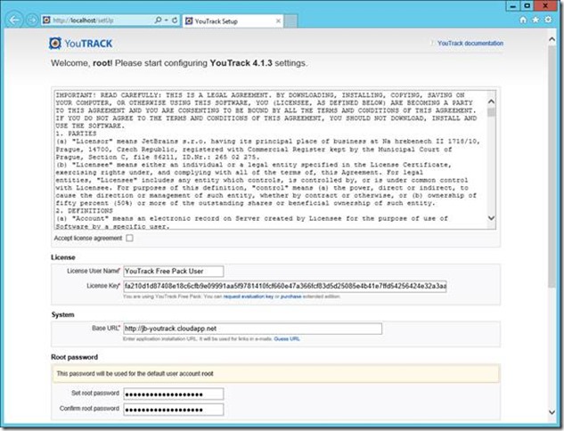Open address bar dropdown arrow

click(167, 20)
